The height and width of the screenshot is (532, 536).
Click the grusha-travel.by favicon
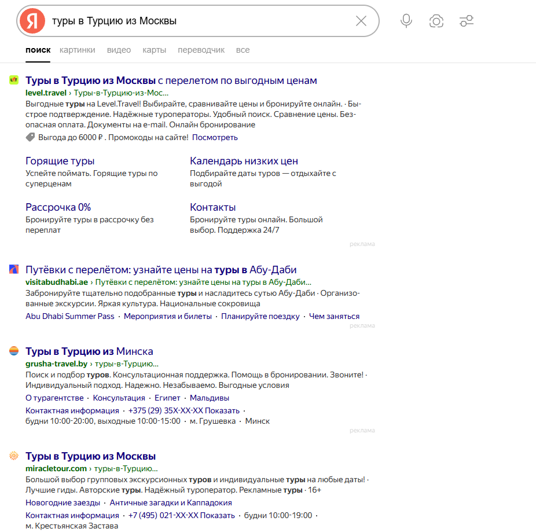(x=14, y=351)
